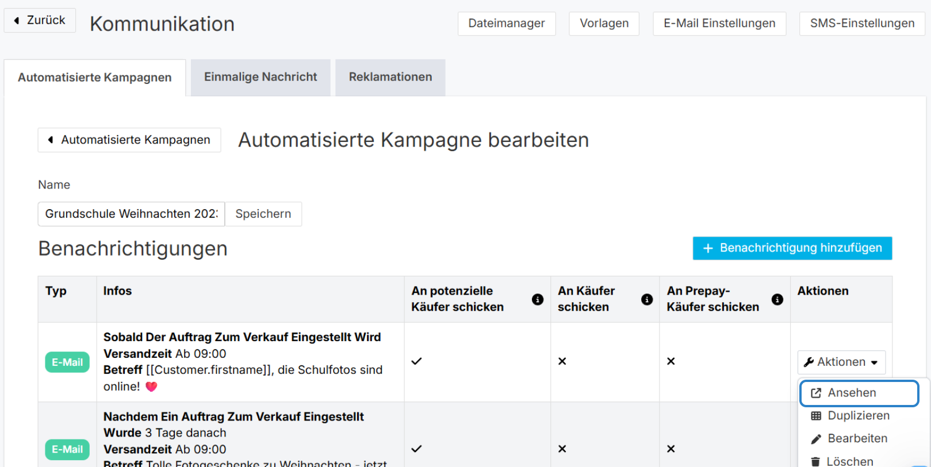Click the Betreff line with Schulfotos sind online

click(243, 378)
